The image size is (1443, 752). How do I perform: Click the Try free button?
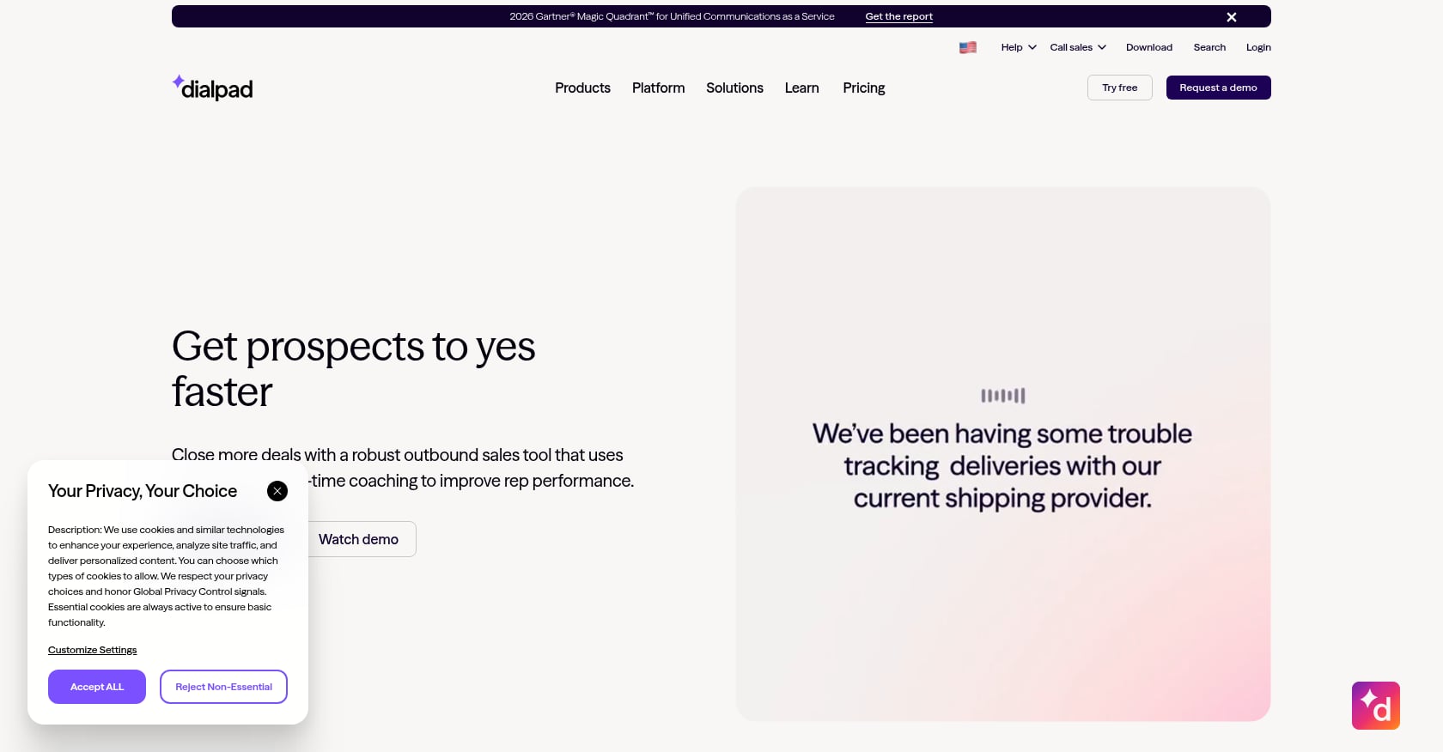point(1120,88)
